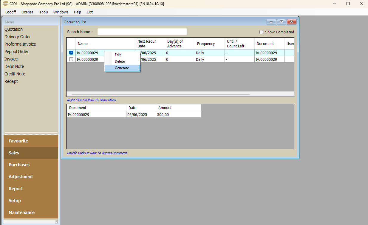368x225 pixels.
Task: Click the recurring list horizontal scrollbar
Action: click(x=160, y=94)
